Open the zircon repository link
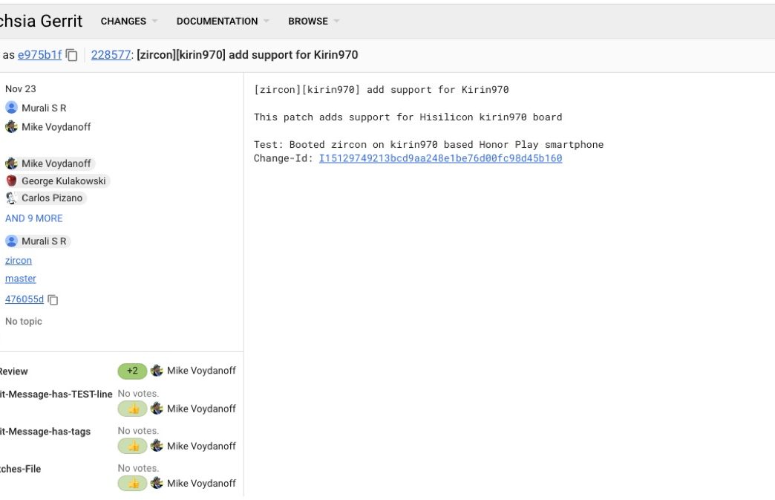The width and height of the screenshot is (775, 500). pyautogui.click(x=19, y=261)
